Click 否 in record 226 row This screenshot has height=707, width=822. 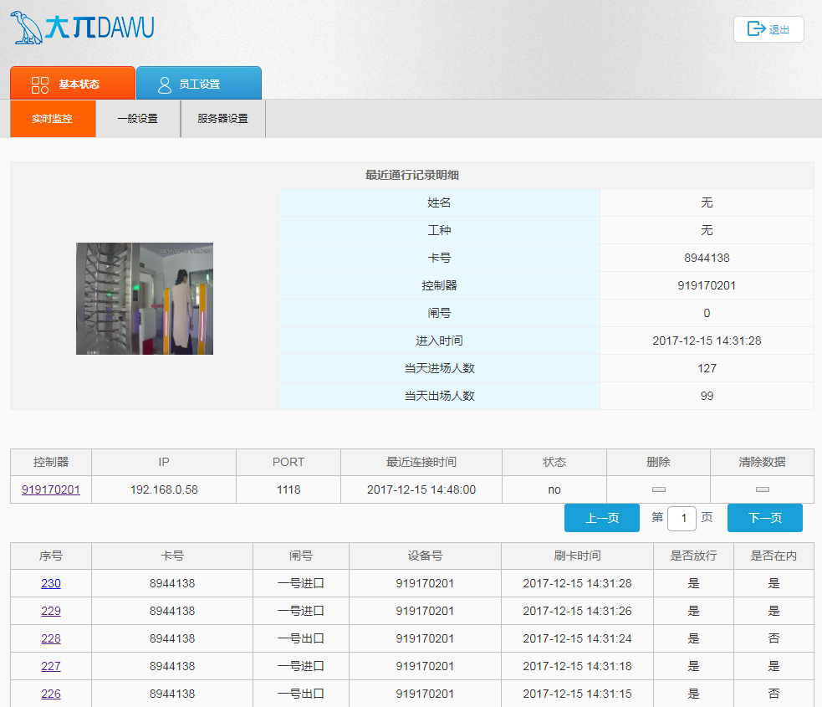pos(773,694)
